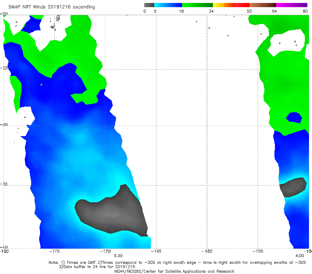Click the longitude label '-175'

pos(54,251)
